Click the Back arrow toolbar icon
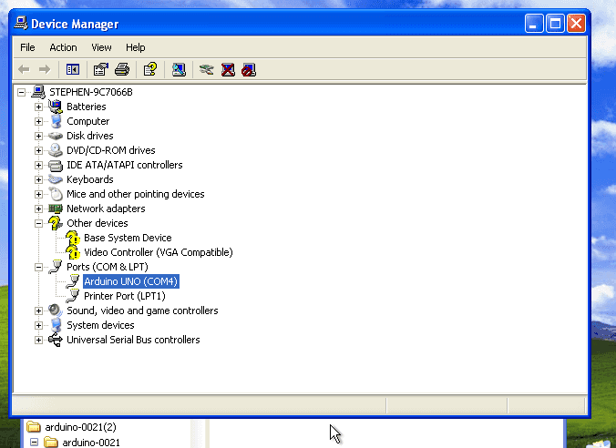Image resolution: width=616 pixels, height=448 pixels. point(24,70)
